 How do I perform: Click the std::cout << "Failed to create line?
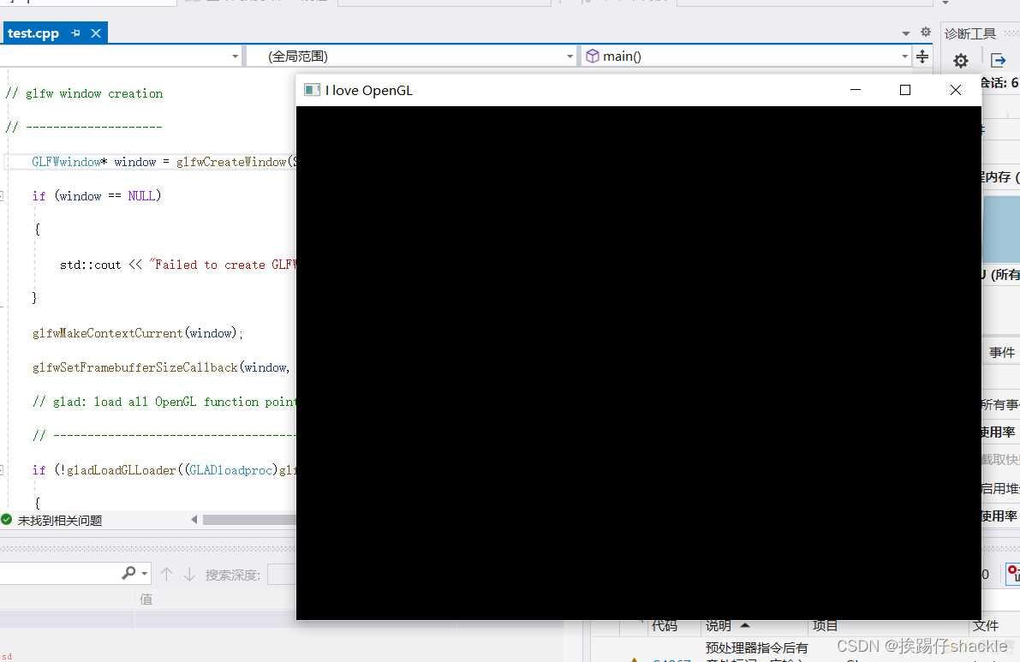pos(177,265)
